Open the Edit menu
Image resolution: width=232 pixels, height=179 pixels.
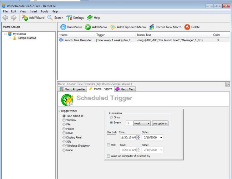[14, 11]
